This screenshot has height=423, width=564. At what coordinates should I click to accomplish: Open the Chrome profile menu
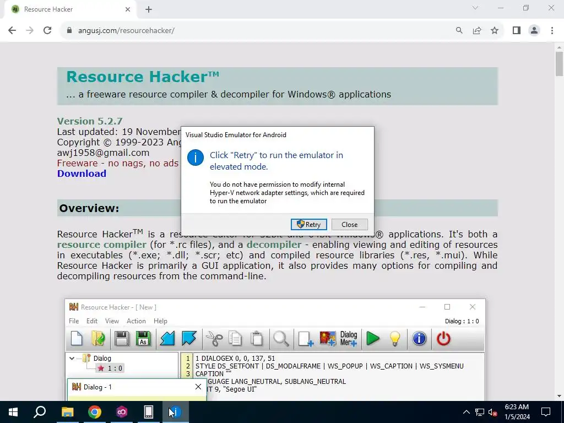(x=534, y=31)
